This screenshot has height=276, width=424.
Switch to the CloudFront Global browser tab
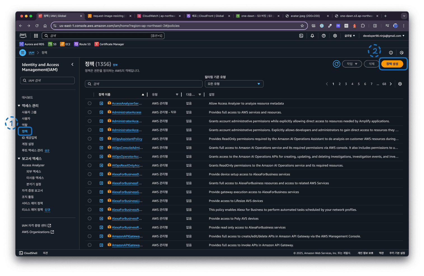click(x=208, y=16)
